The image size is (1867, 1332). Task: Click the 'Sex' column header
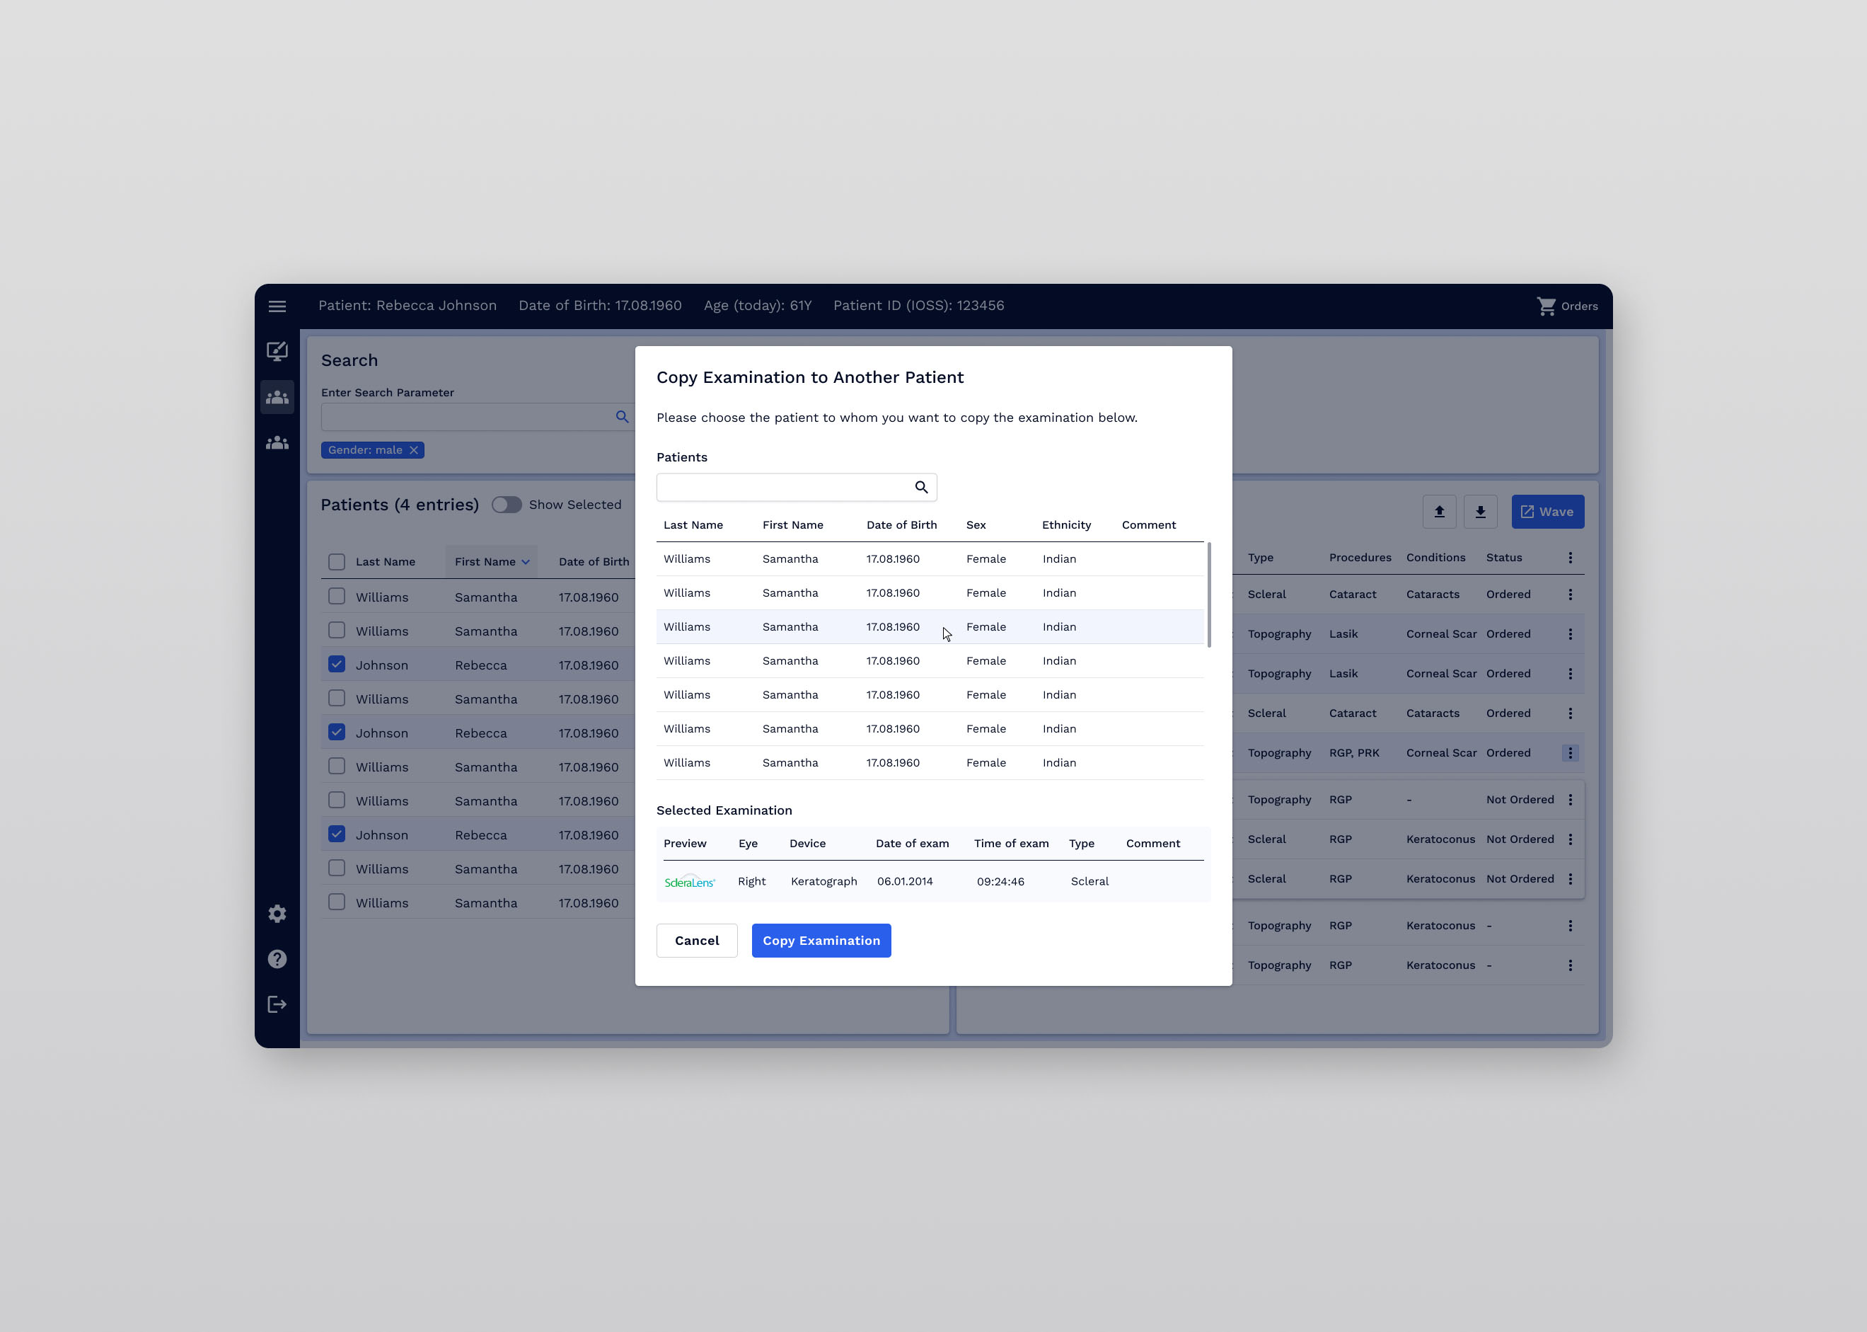976,525
